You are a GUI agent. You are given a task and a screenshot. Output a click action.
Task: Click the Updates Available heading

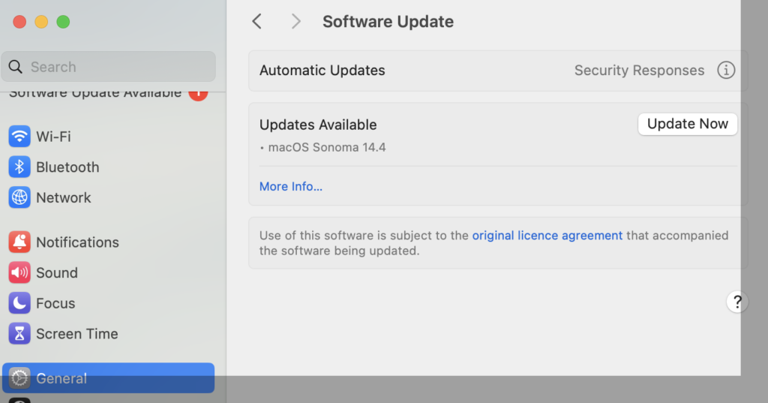click(x=318, y=125)
